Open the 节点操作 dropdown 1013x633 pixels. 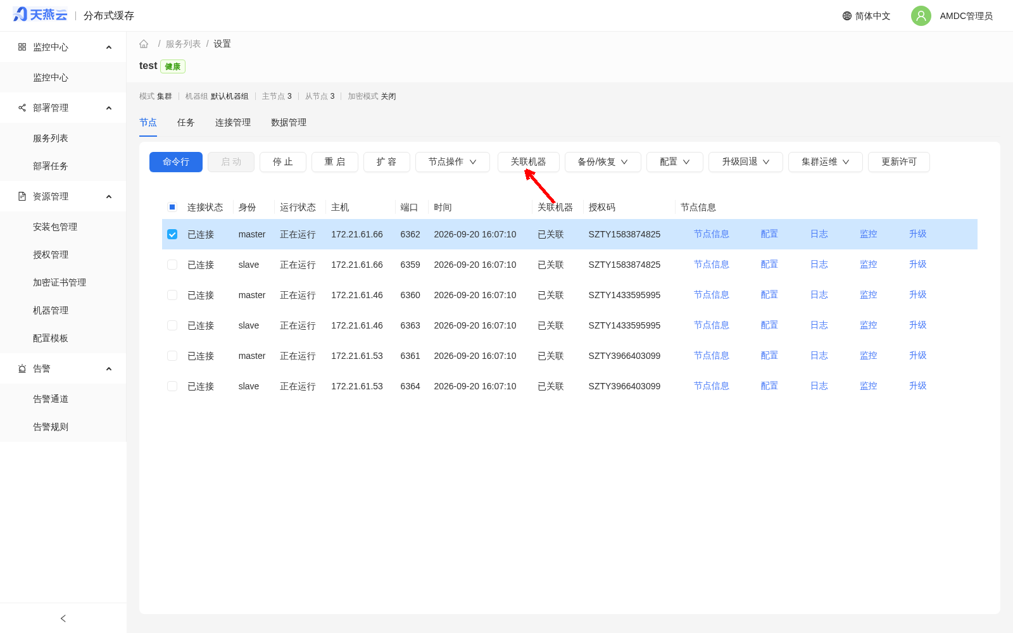pyautogui.click(x=453, y=162)
